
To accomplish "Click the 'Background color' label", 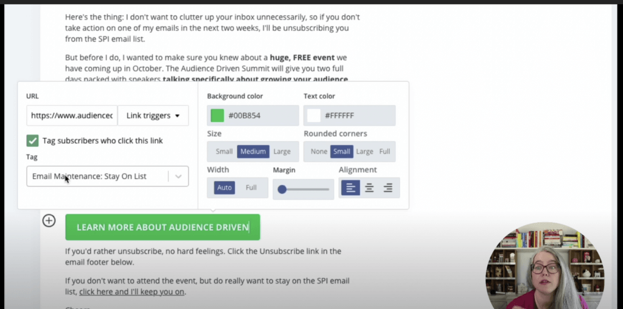I will (x=235, y=96).
